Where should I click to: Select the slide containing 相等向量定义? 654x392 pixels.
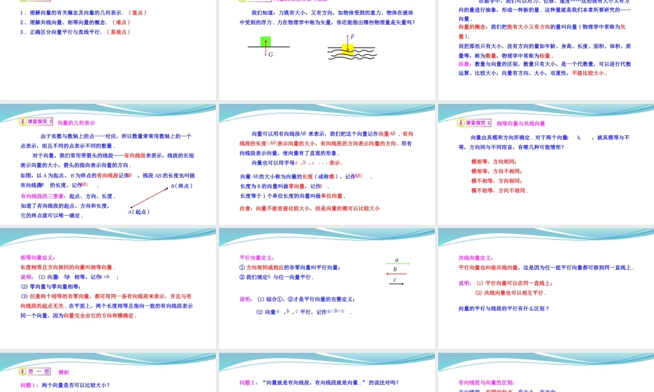pyautogui.click(x=108, y=291)
